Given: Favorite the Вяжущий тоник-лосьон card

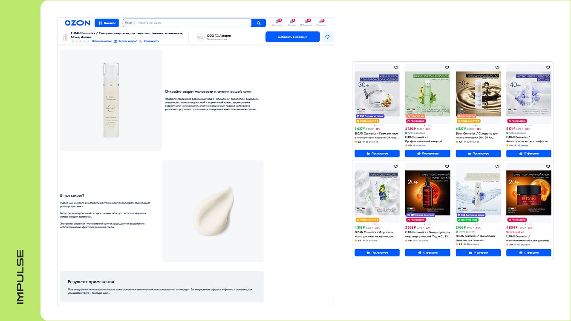Looking at the screenshot, I should click(x=447, y=68).
